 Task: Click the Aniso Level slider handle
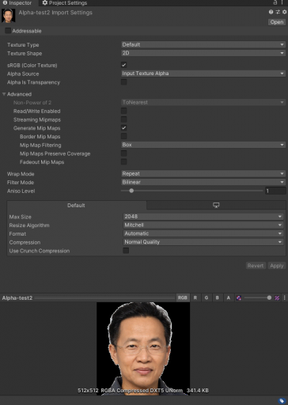point(131,191)
